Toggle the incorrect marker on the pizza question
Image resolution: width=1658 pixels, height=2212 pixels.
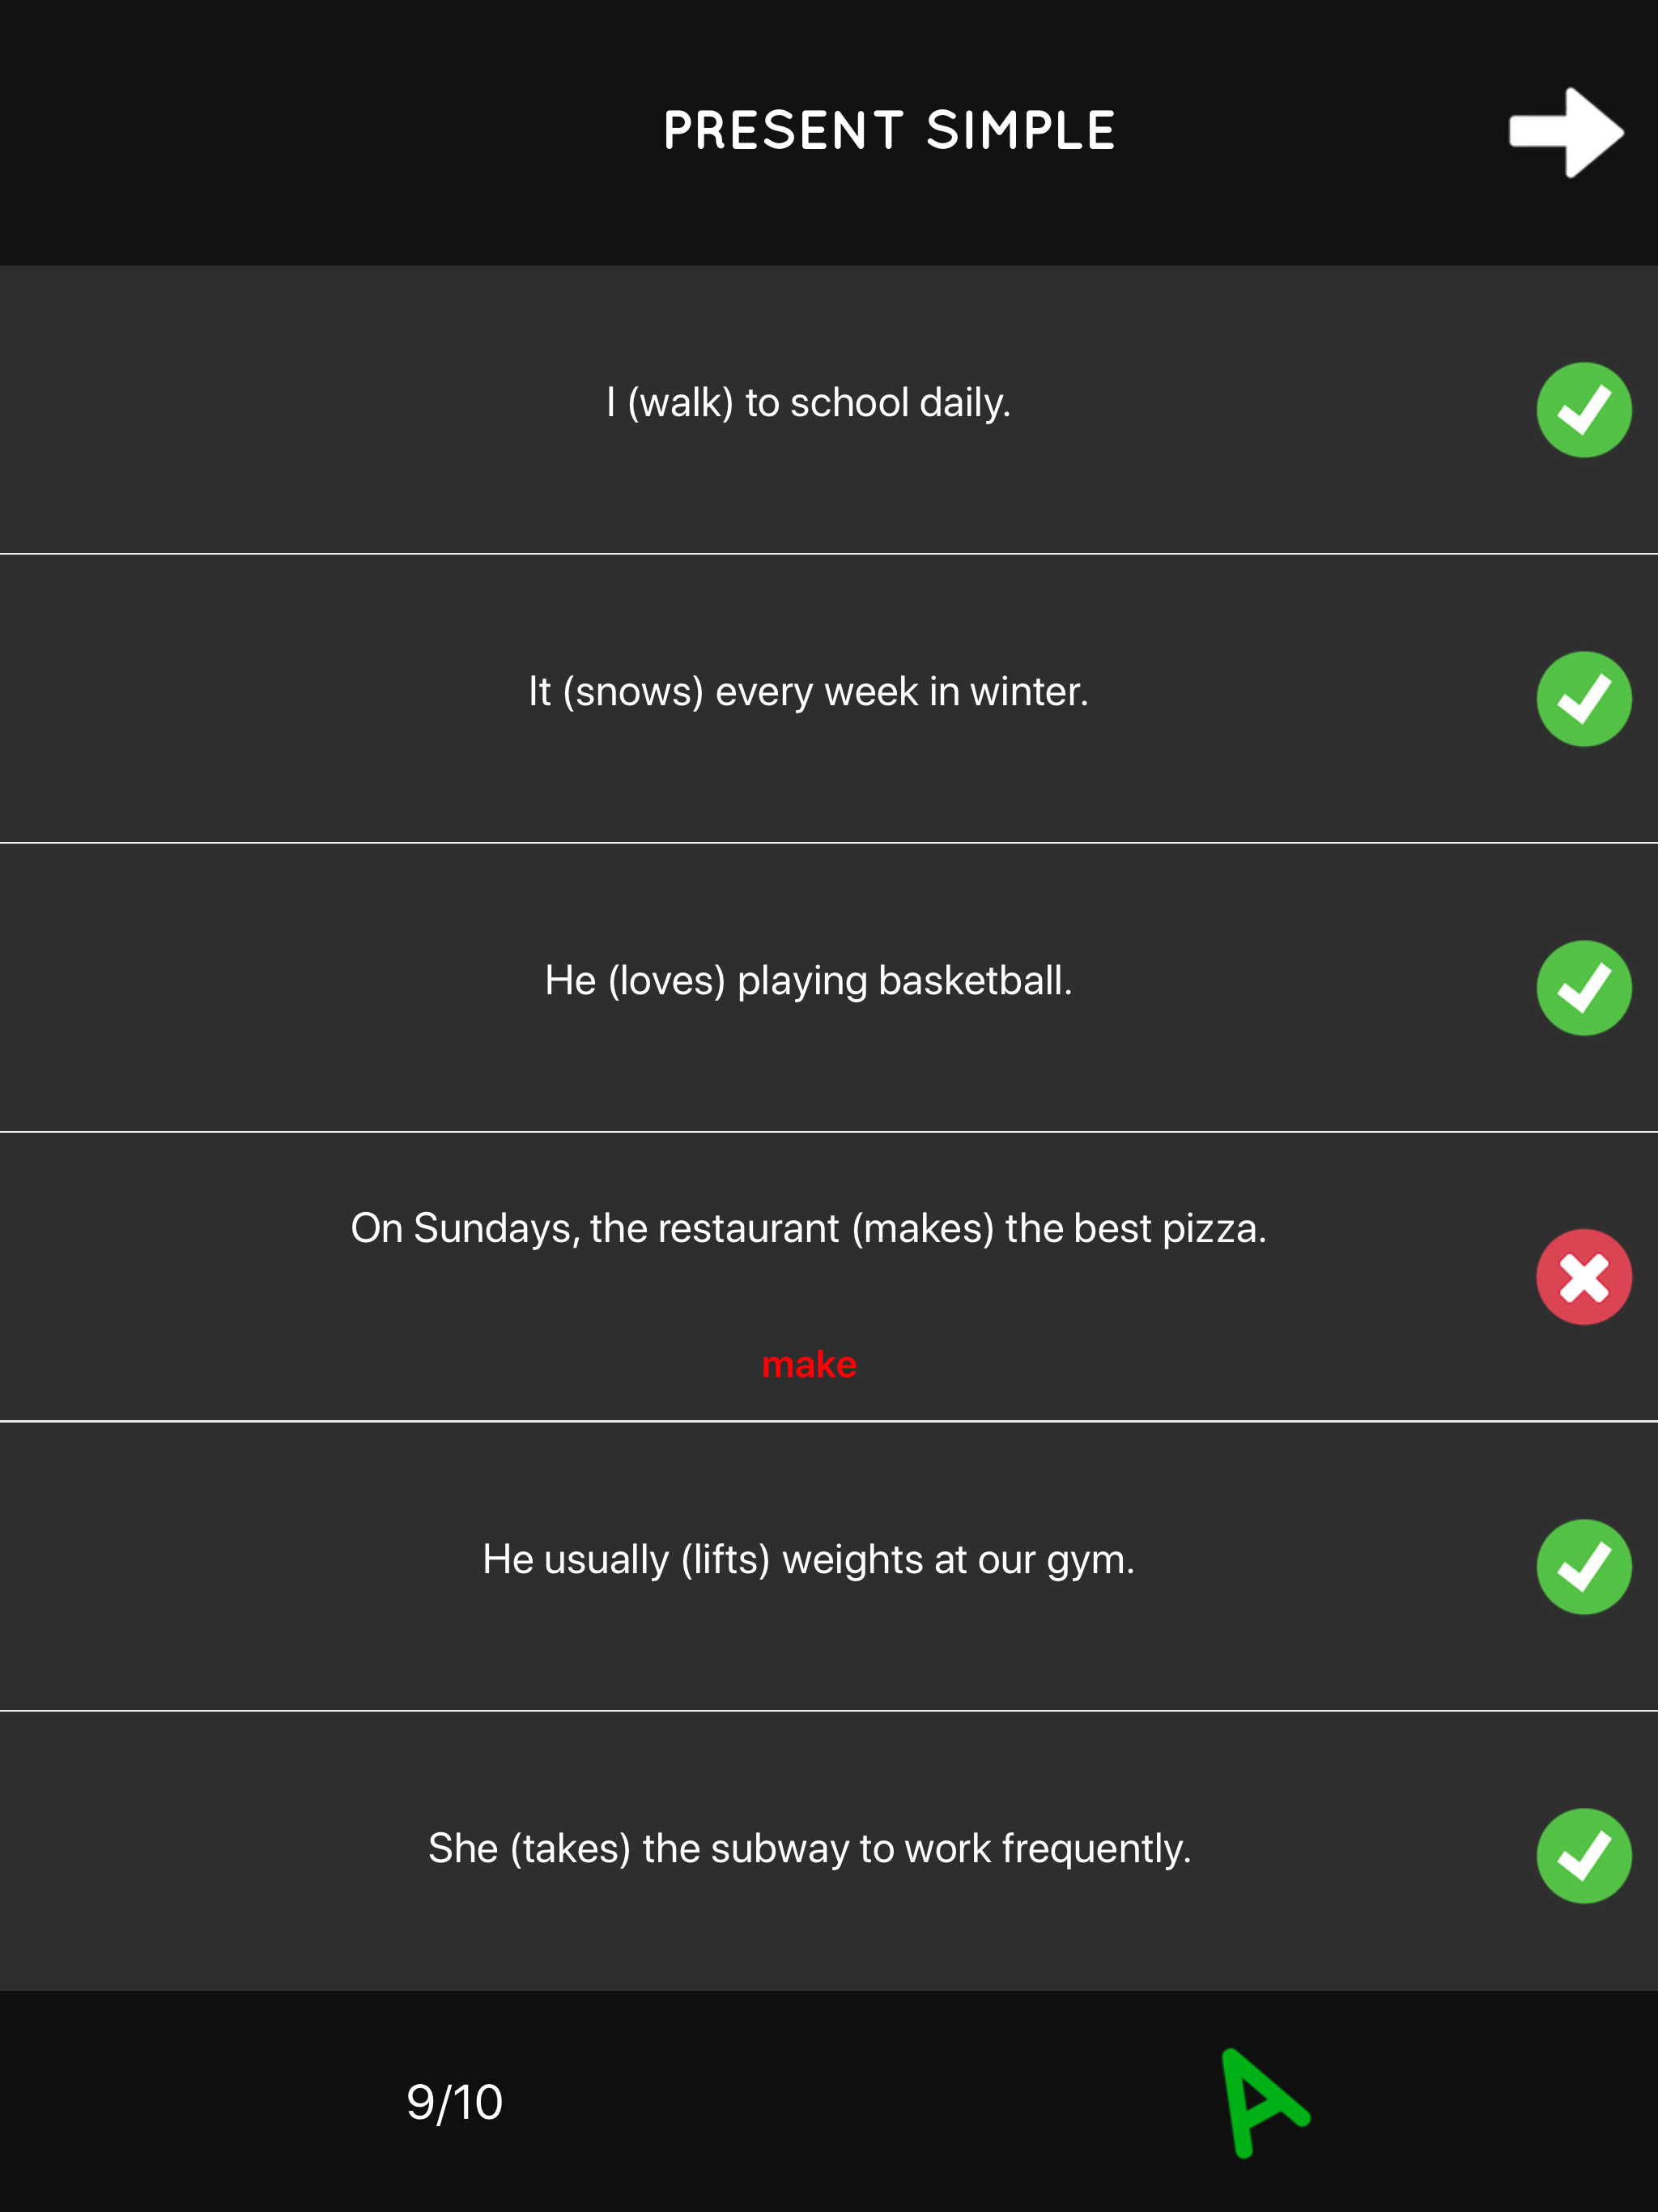[1585, 1276]
